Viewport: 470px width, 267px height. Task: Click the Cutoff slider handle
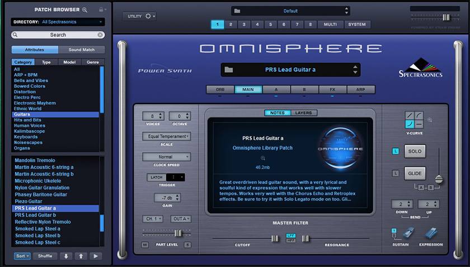275,239
